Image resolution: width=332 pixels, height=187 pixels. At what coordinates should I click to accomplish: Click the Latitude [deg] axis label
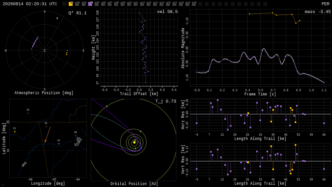pyautogui.click(x=4, y=138)
